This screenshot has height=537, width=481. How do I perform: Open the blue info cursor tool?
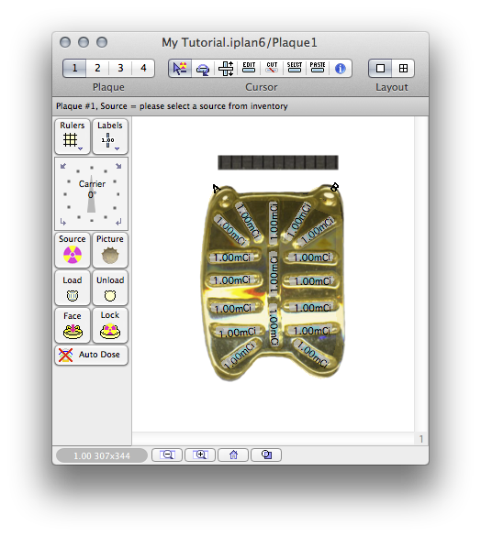coord(340,69)
